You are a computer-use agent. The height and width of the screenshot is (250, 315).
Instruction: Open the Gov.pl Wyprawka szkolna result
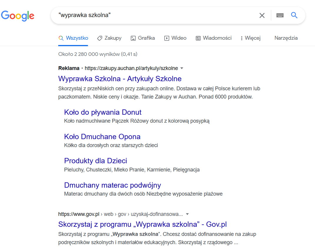[142, 224]
